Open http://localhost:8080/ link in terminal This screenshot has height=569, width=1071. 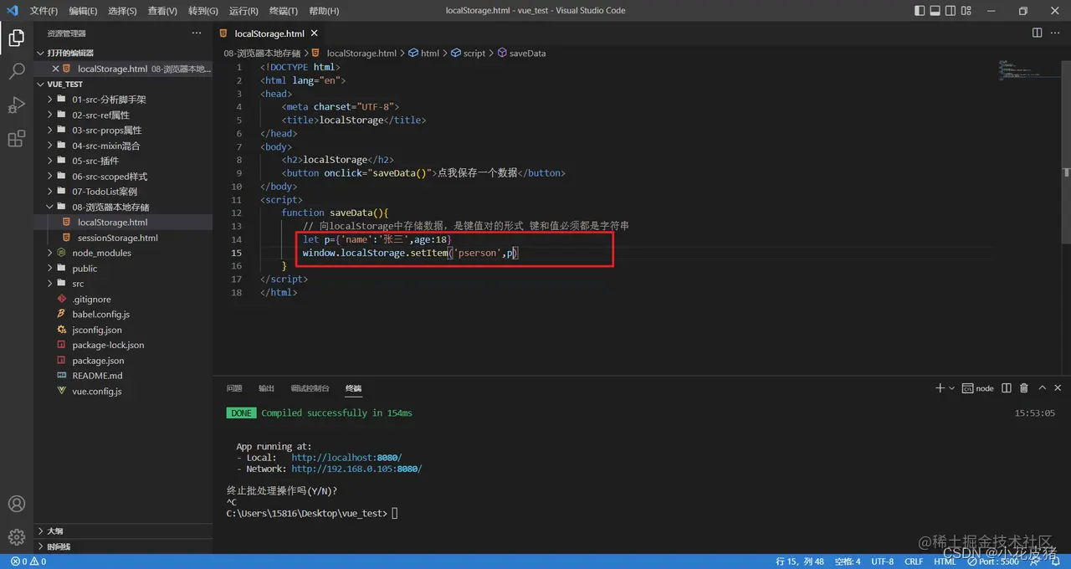[346, 458]
